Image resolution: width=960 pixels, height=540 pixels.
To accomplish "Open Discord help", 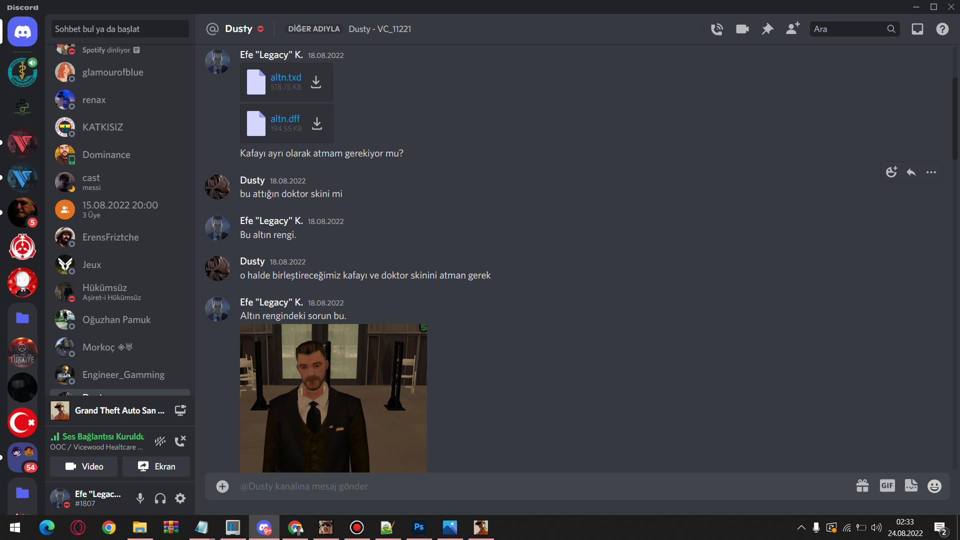I will pos(942,29).
